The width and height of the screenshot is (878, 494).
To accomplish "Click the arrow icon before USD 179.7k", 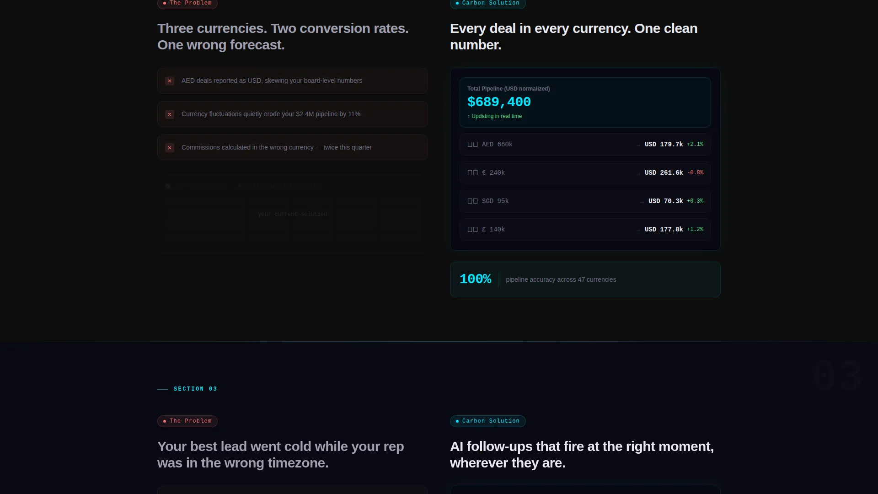I will 638,145.
